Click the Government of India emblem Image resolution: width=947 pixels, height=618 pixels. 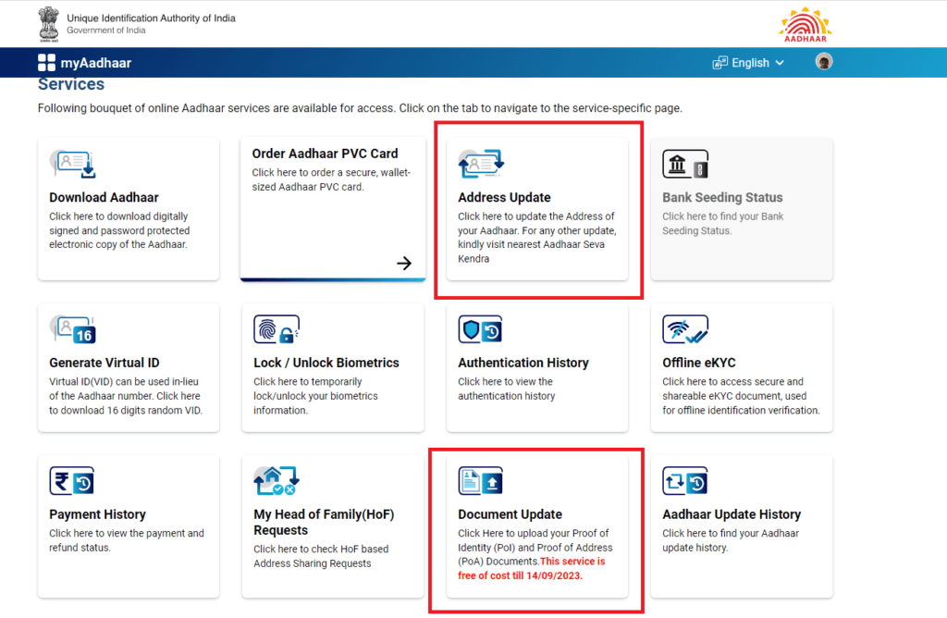pyautogui.click(x=49, y=24)
